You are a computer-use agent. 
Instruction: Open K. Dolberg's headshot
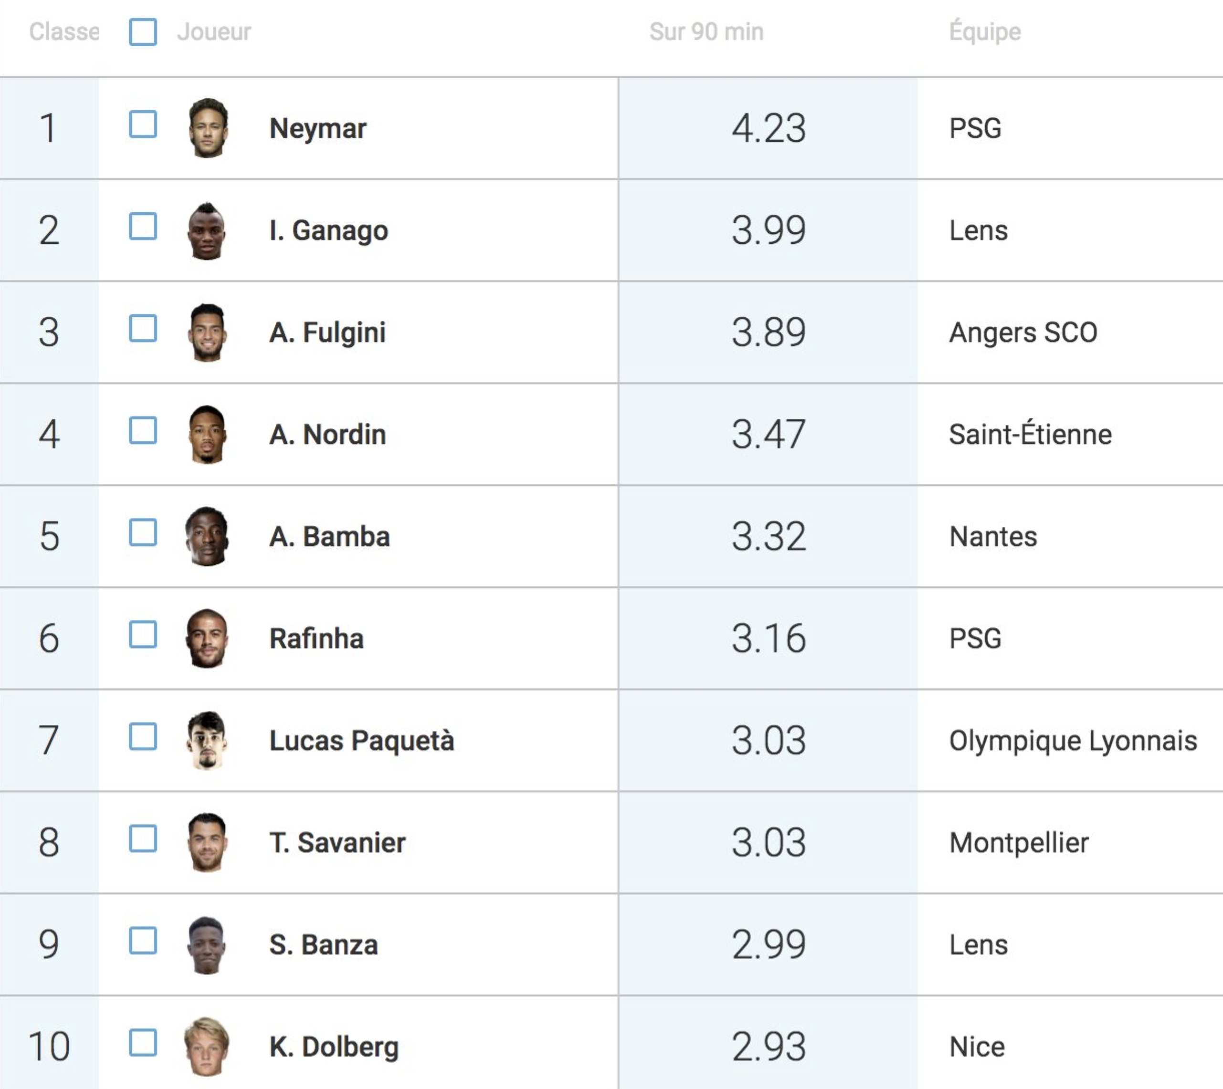[207, 1047]
